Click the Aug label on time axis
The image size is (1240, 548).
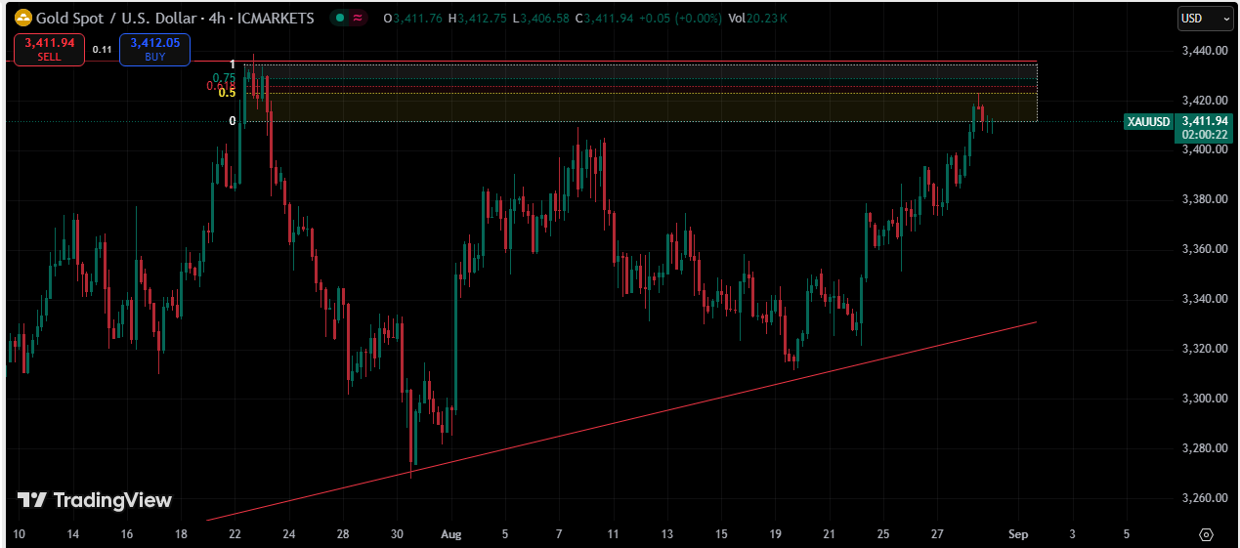point(450,534)
